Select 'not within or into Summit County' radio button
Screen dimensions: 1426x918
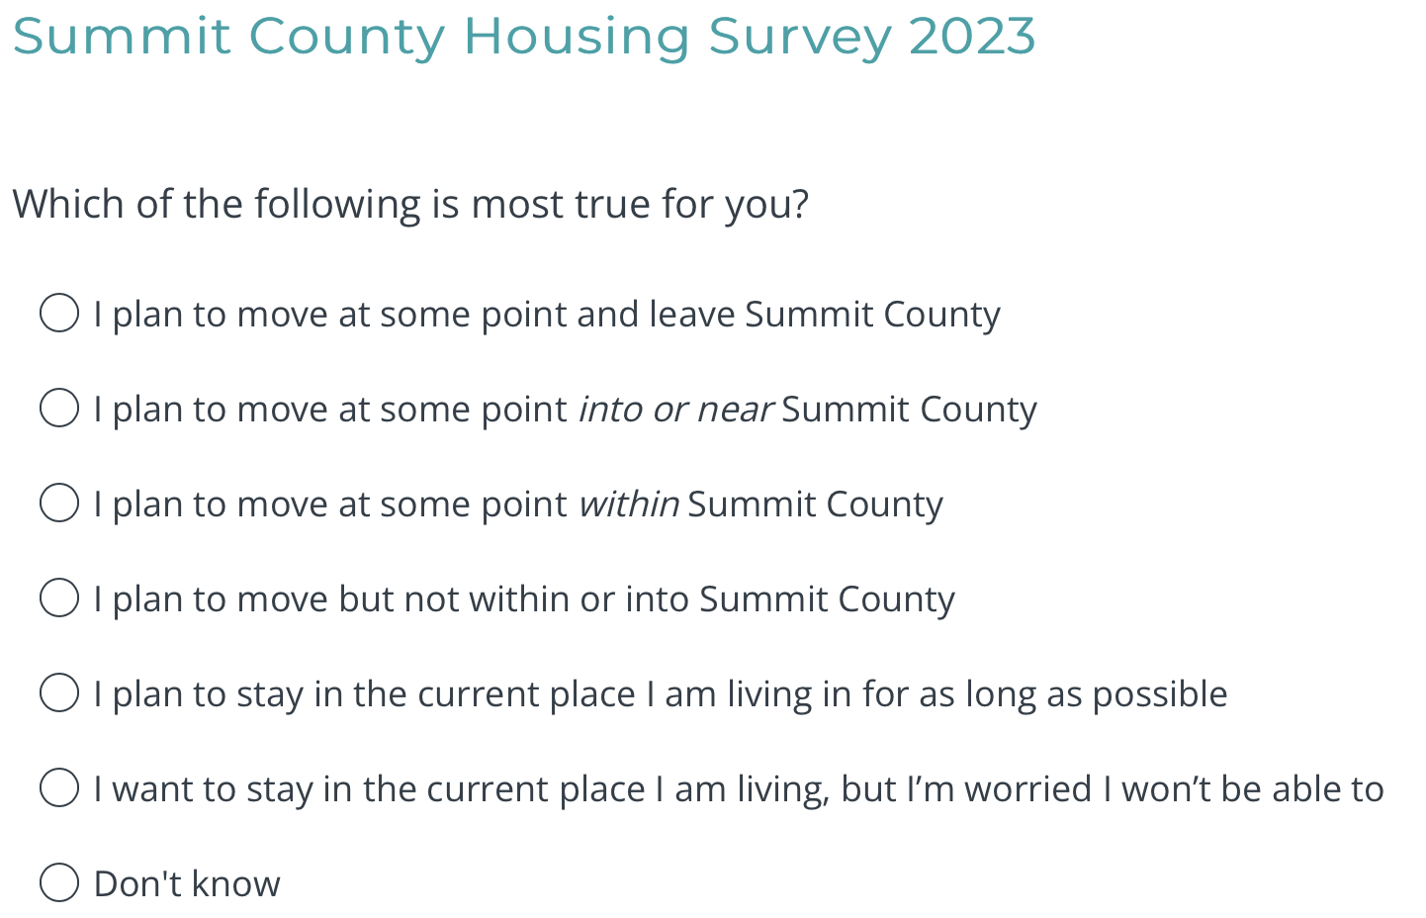pyautogui.click(x=59, y=598)
